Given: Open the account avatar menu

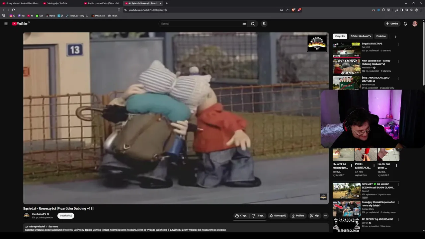Looking at the screenshot, I should click(415, 24).
